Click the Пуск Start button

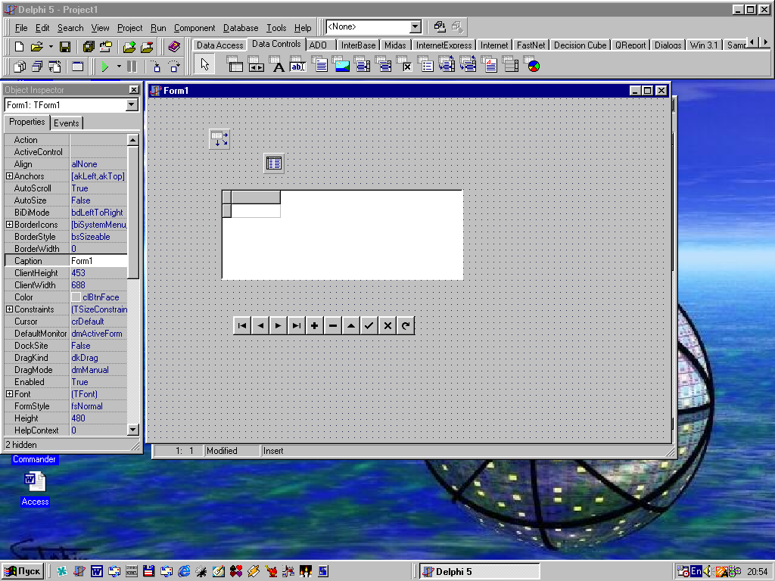[x=23, y=572]
